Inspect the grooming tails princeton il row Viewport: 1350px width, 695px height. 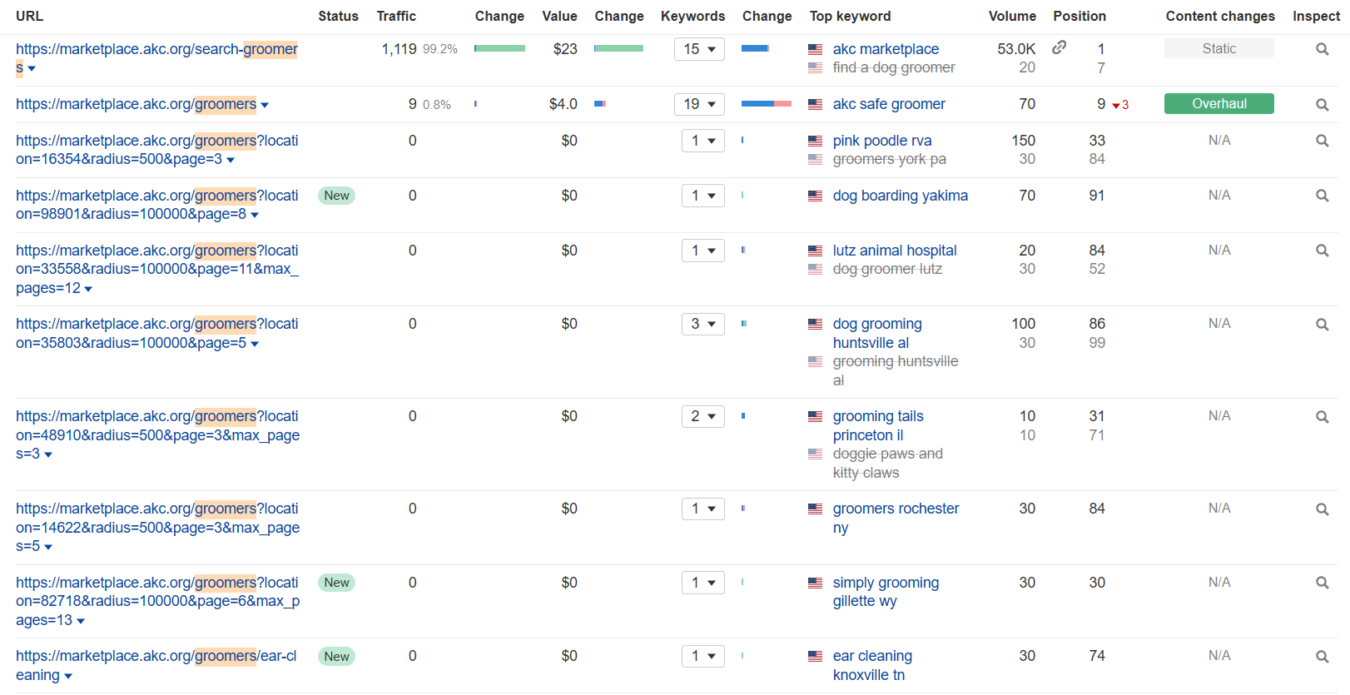tap(1322, 417)
